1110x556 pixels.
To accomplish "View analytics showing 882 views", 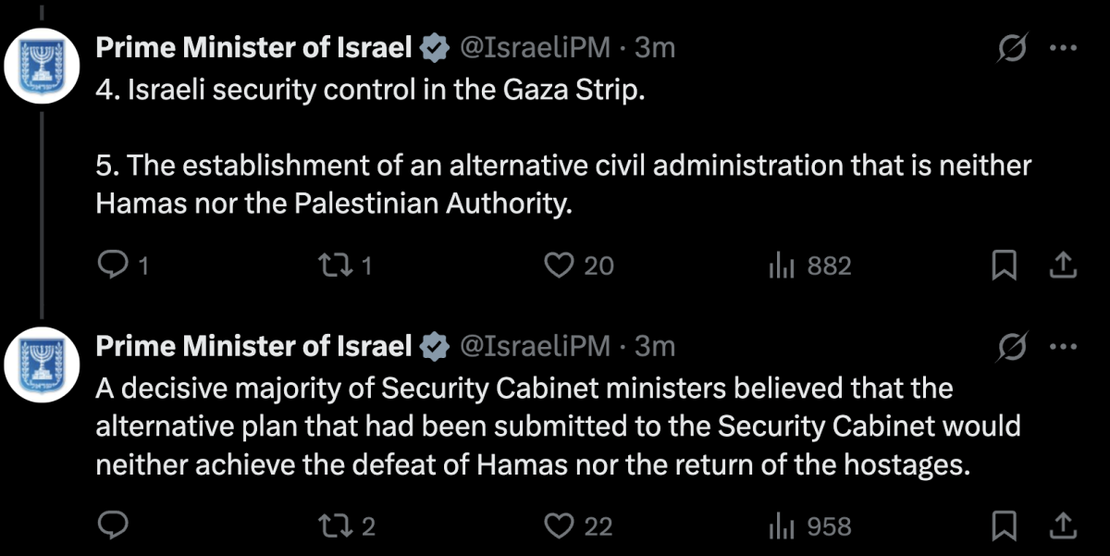I will (809, 266).
